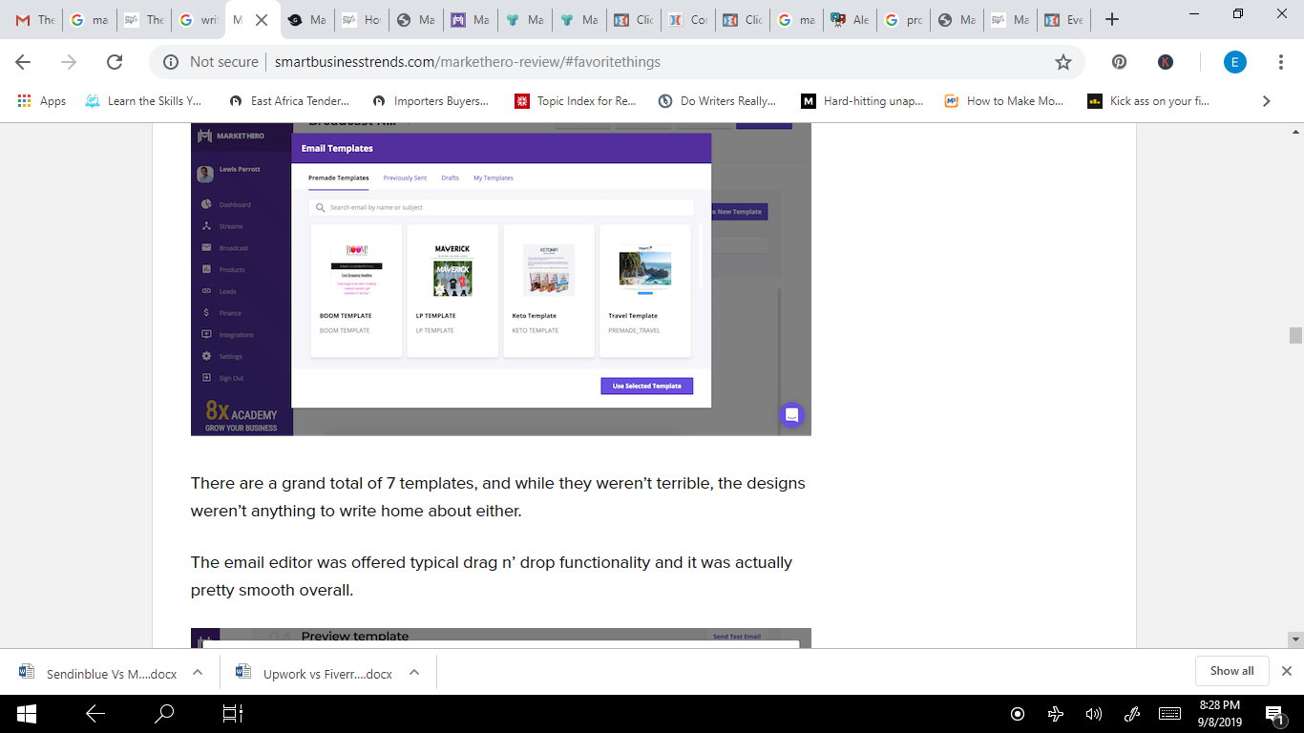The height and width of the screenshot is (733, 1304).
Task: Click the scrollbar down arrow
Action: (x=1295, y=639)
